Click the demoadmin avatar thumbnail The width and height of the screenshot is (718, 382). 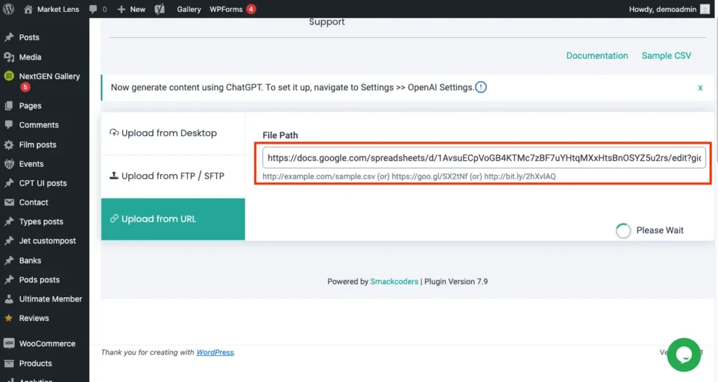[705, 9]
